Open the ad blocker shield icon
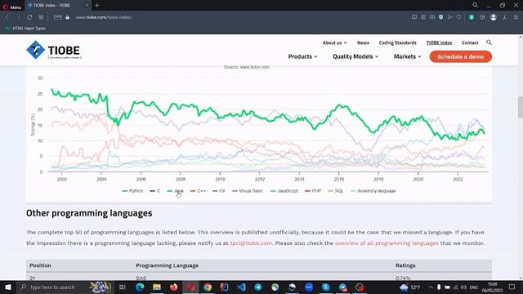Screen dimensions: 523x294 [x=441, y=17]
